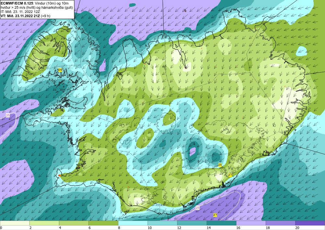Click the '20' value on the wind scale
This screenshot has width=325, height=230.
(297, 228)
